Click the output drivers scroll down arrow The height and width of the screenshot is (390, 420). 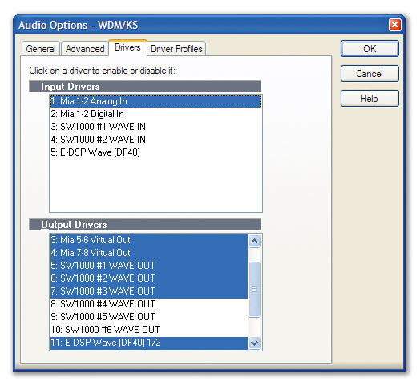pos(254,343)
